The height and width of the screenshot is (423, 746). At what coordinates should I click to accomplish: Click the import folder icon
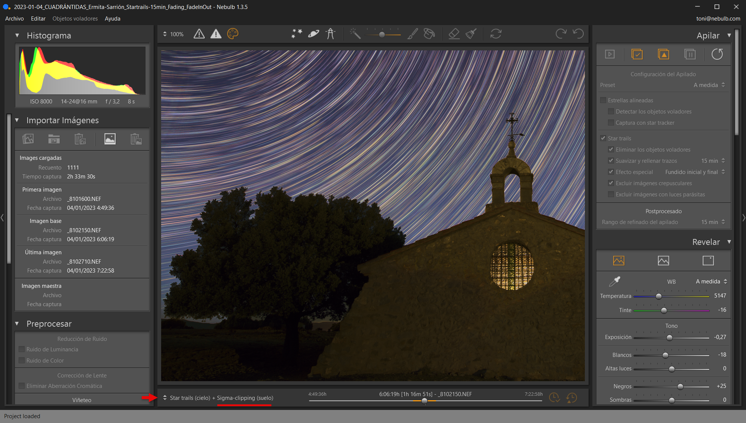point(54,139)
